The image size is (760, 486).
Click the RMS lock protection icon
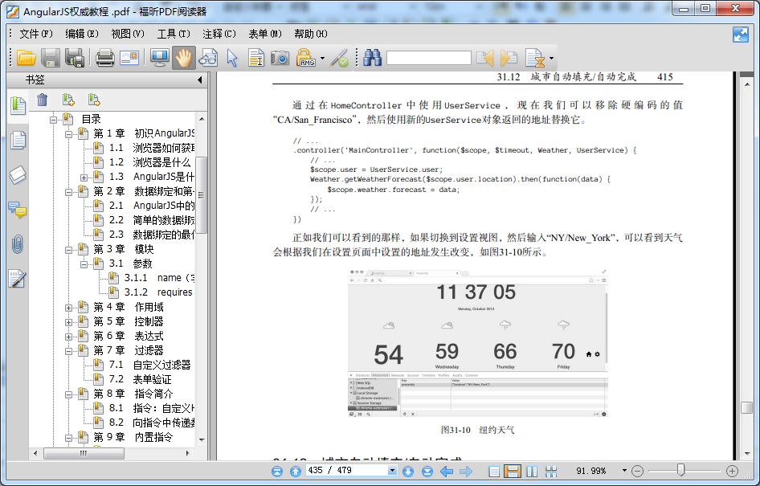[x=306, y=58]
